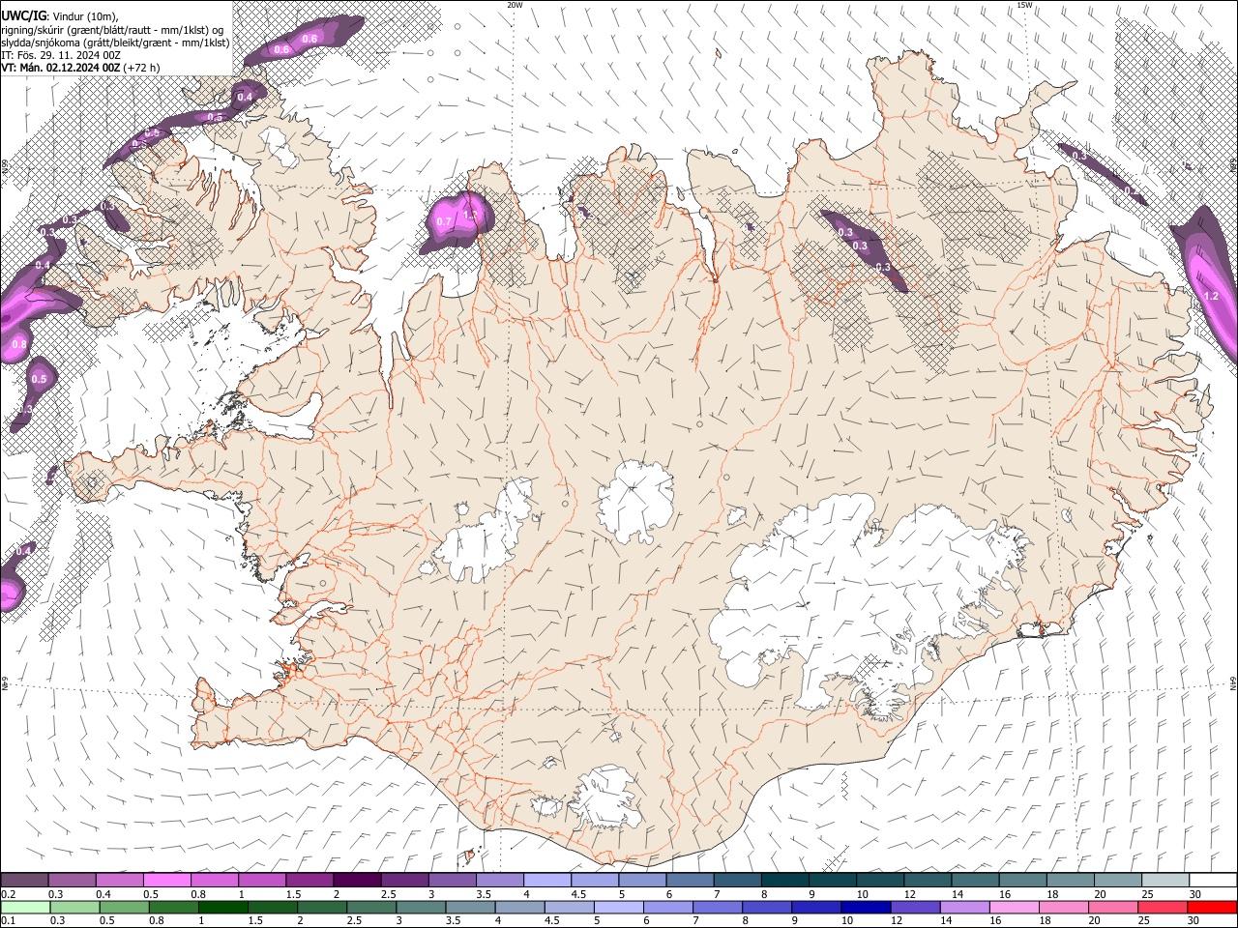Pick the lilac rain swatch between 14 and 16
This screenshot has height=928, width=1238.
click(x=964, y=907)
